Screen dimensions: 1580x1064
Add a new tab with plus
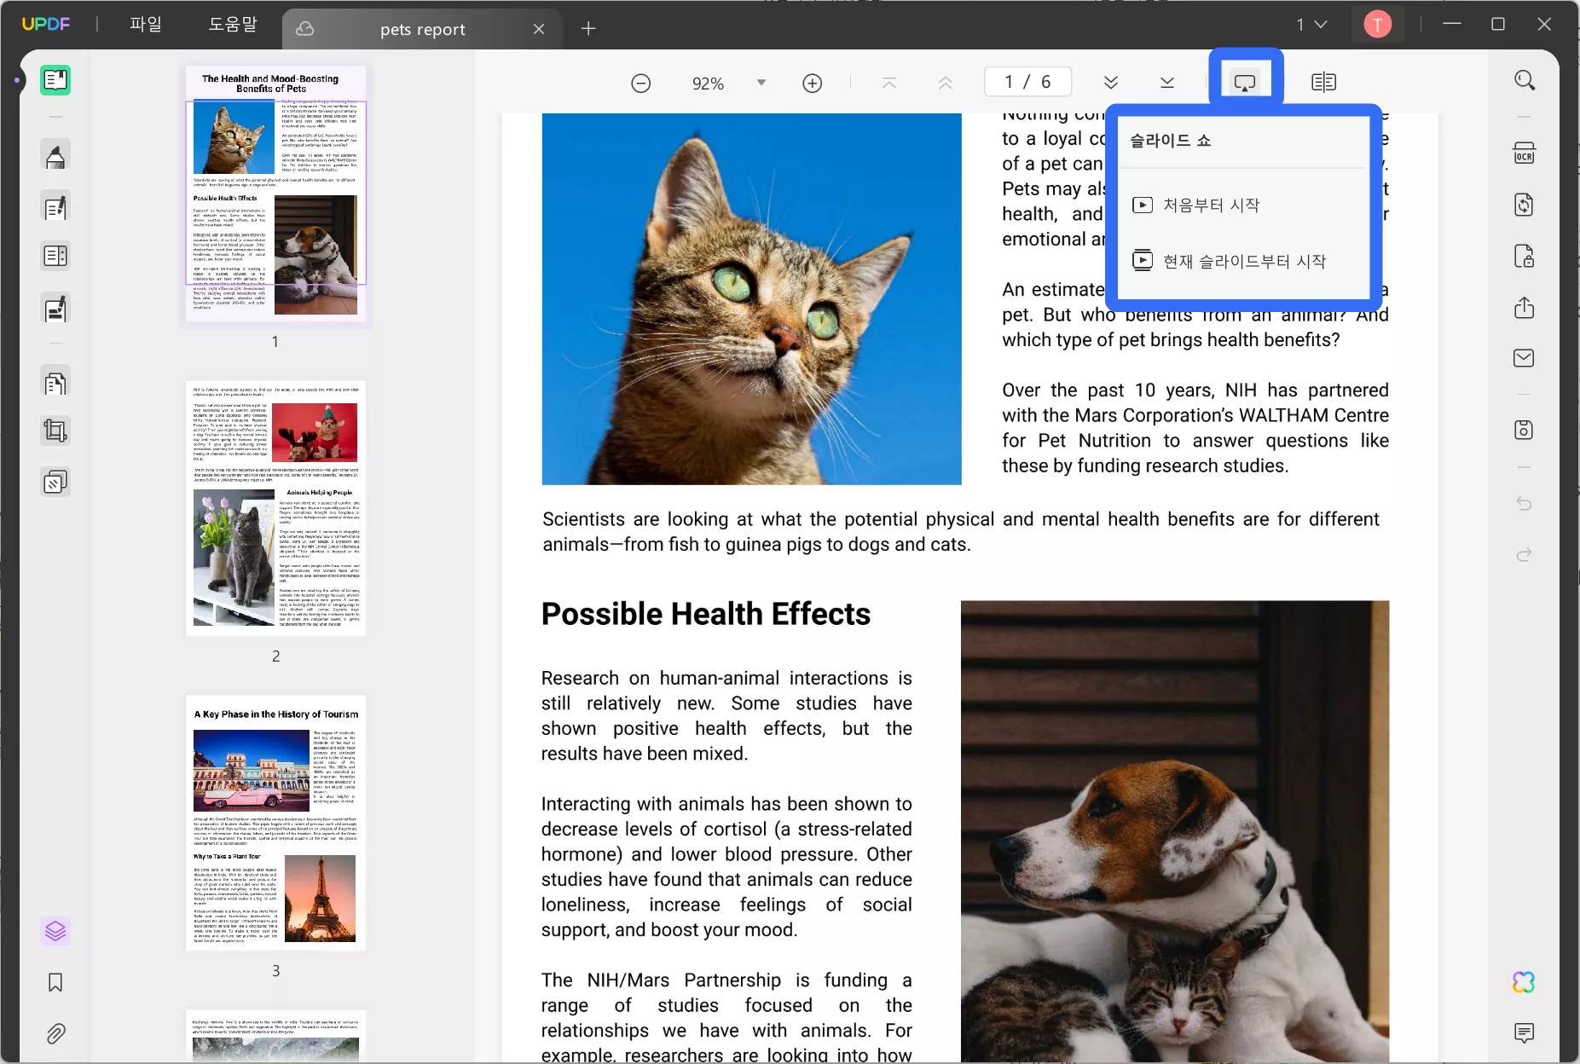coord(588,29)
